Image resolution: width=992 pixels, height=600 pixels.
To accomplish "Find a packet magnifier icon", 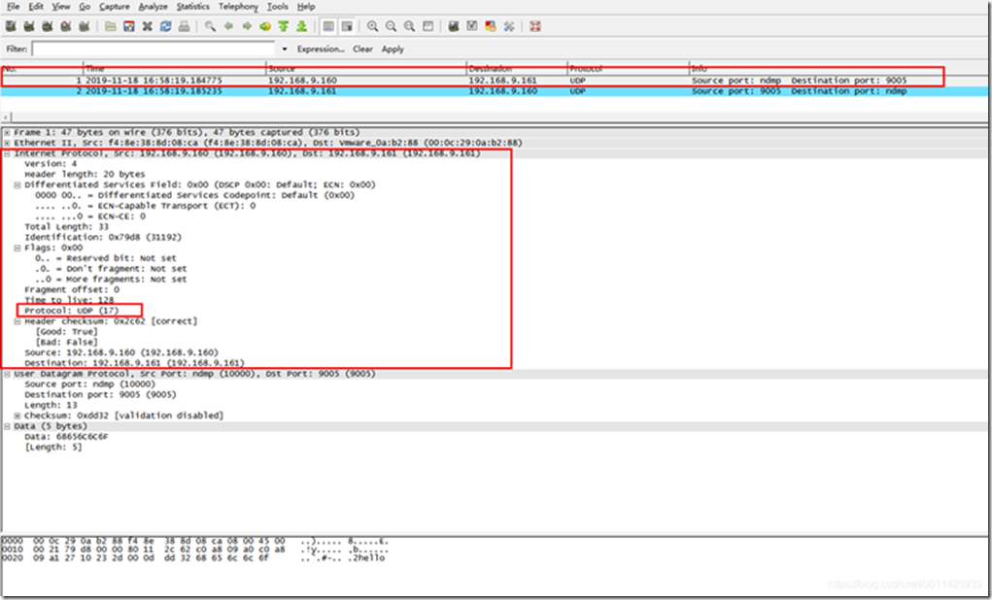I will tap(210, 26).
